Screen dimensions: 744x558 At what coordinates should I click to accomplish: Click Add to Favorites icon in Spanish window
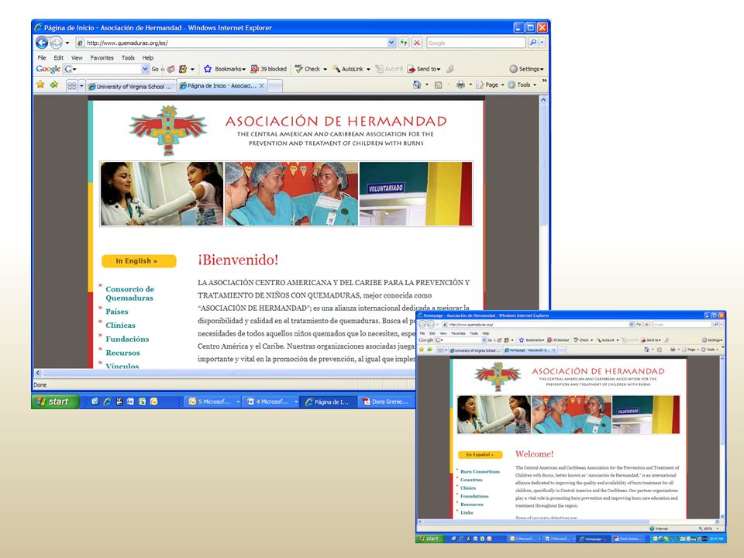[54, 84]
